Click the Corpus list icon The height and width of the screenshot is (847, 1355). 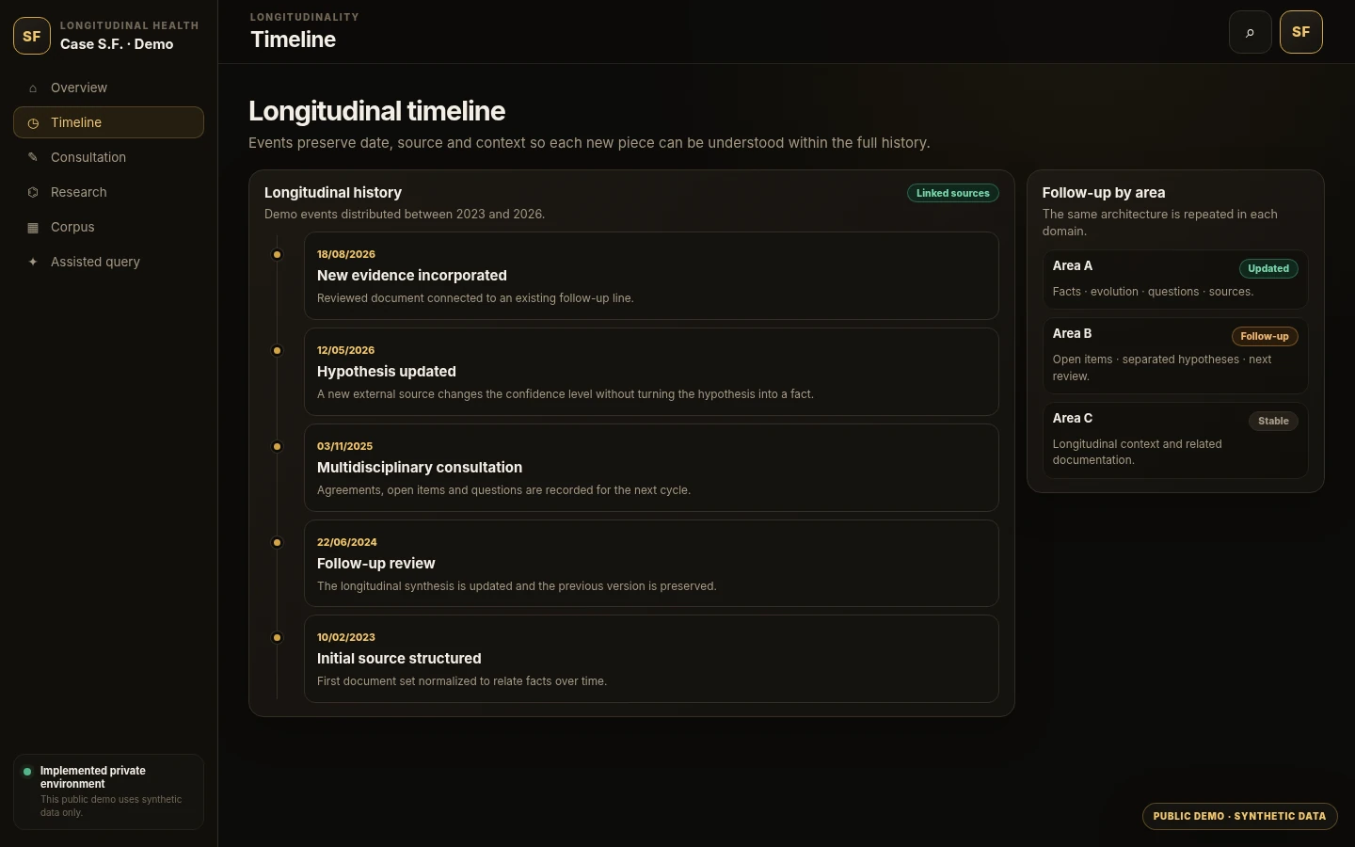[33, 227]
